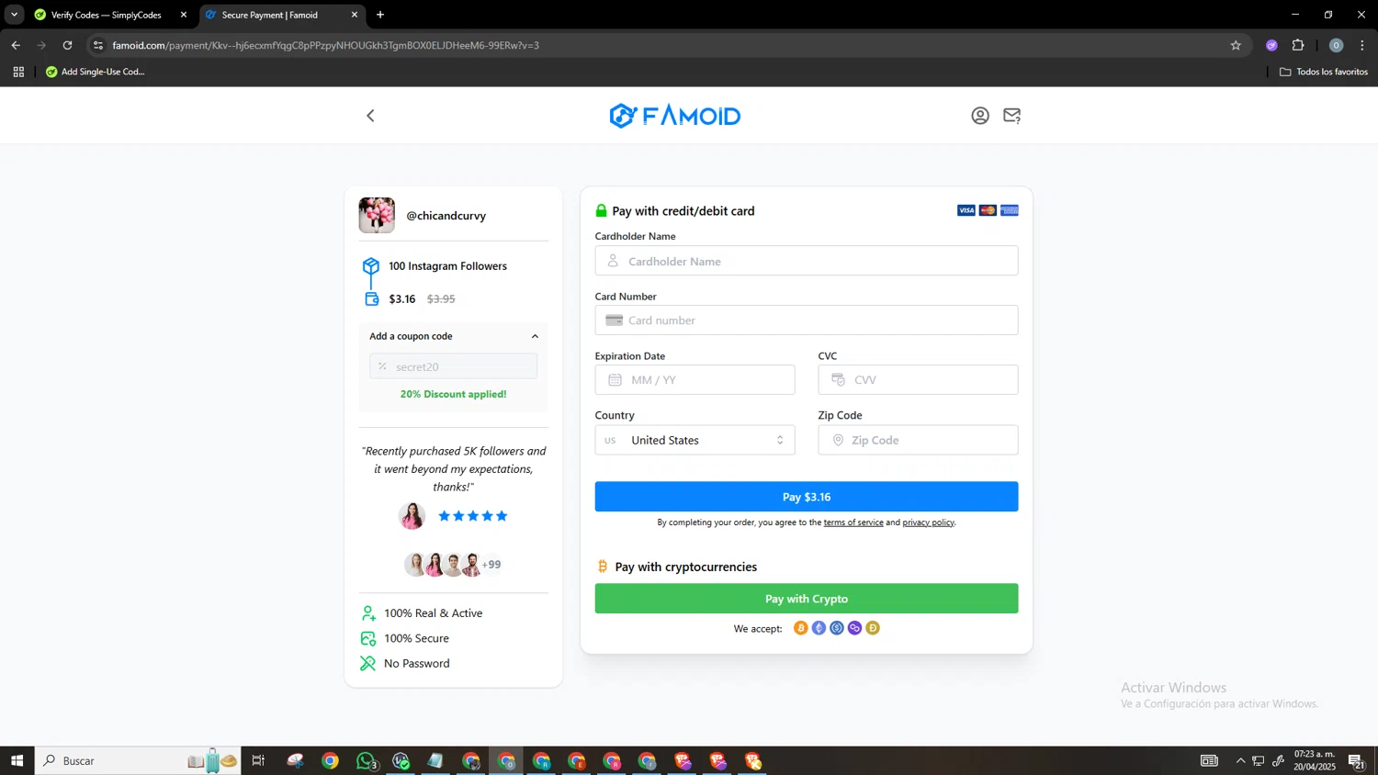Open the privacy policy link
This screenshot has width=1378, height=775.
[929, 522]
